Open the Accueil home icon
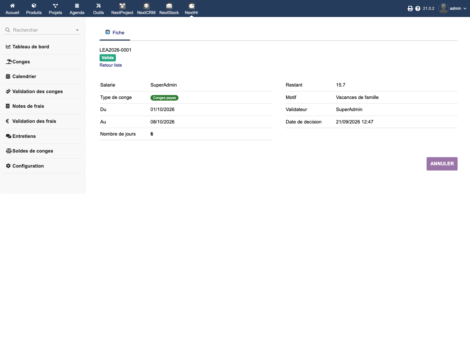The height and width of the screenshot is (343, 470). coord(12,6)
